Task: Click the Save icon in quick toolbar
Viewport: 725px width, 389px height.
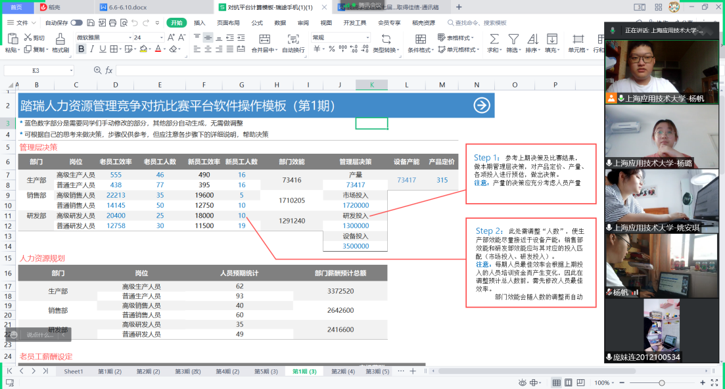Action: 89,22
